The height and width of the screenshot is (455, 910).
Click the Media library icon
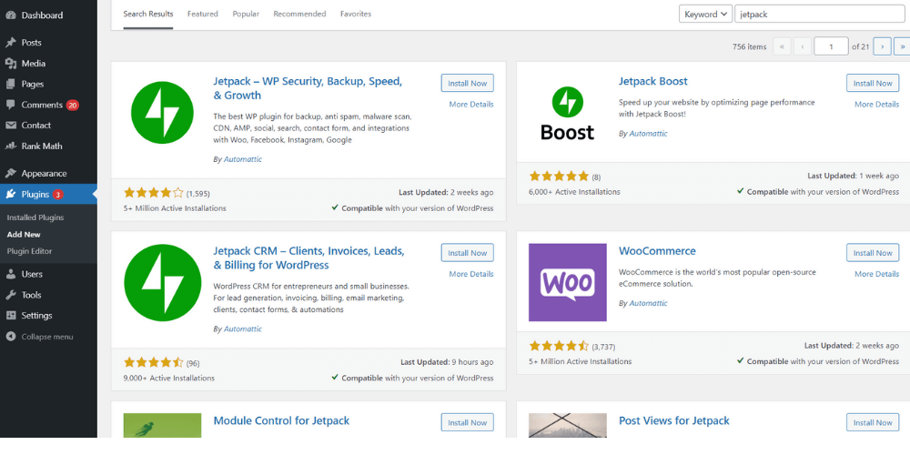coord(10,64)
